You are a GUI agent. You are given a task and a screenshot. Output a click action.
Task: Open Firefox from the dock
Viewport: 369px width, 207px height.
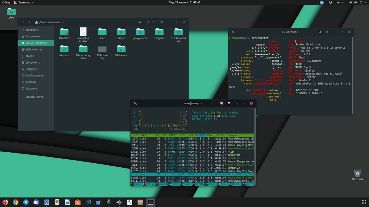coord(5,202)
